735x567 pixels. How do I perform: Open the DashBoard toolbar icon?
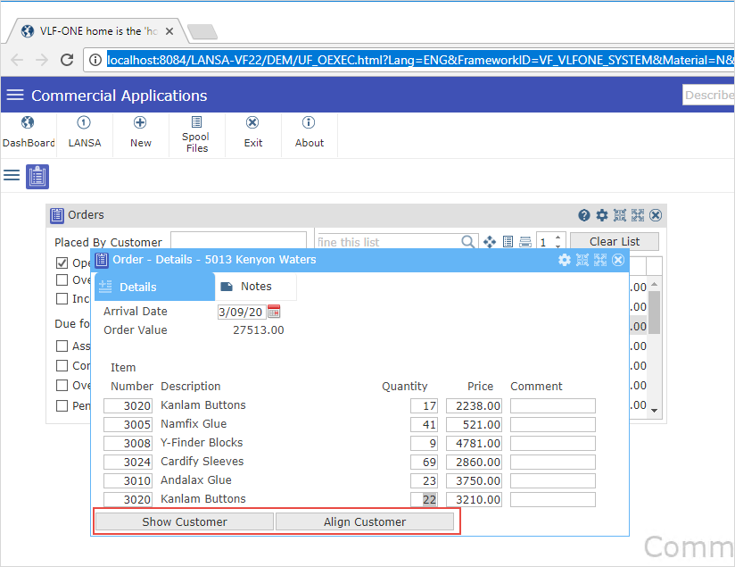[28, 131]
